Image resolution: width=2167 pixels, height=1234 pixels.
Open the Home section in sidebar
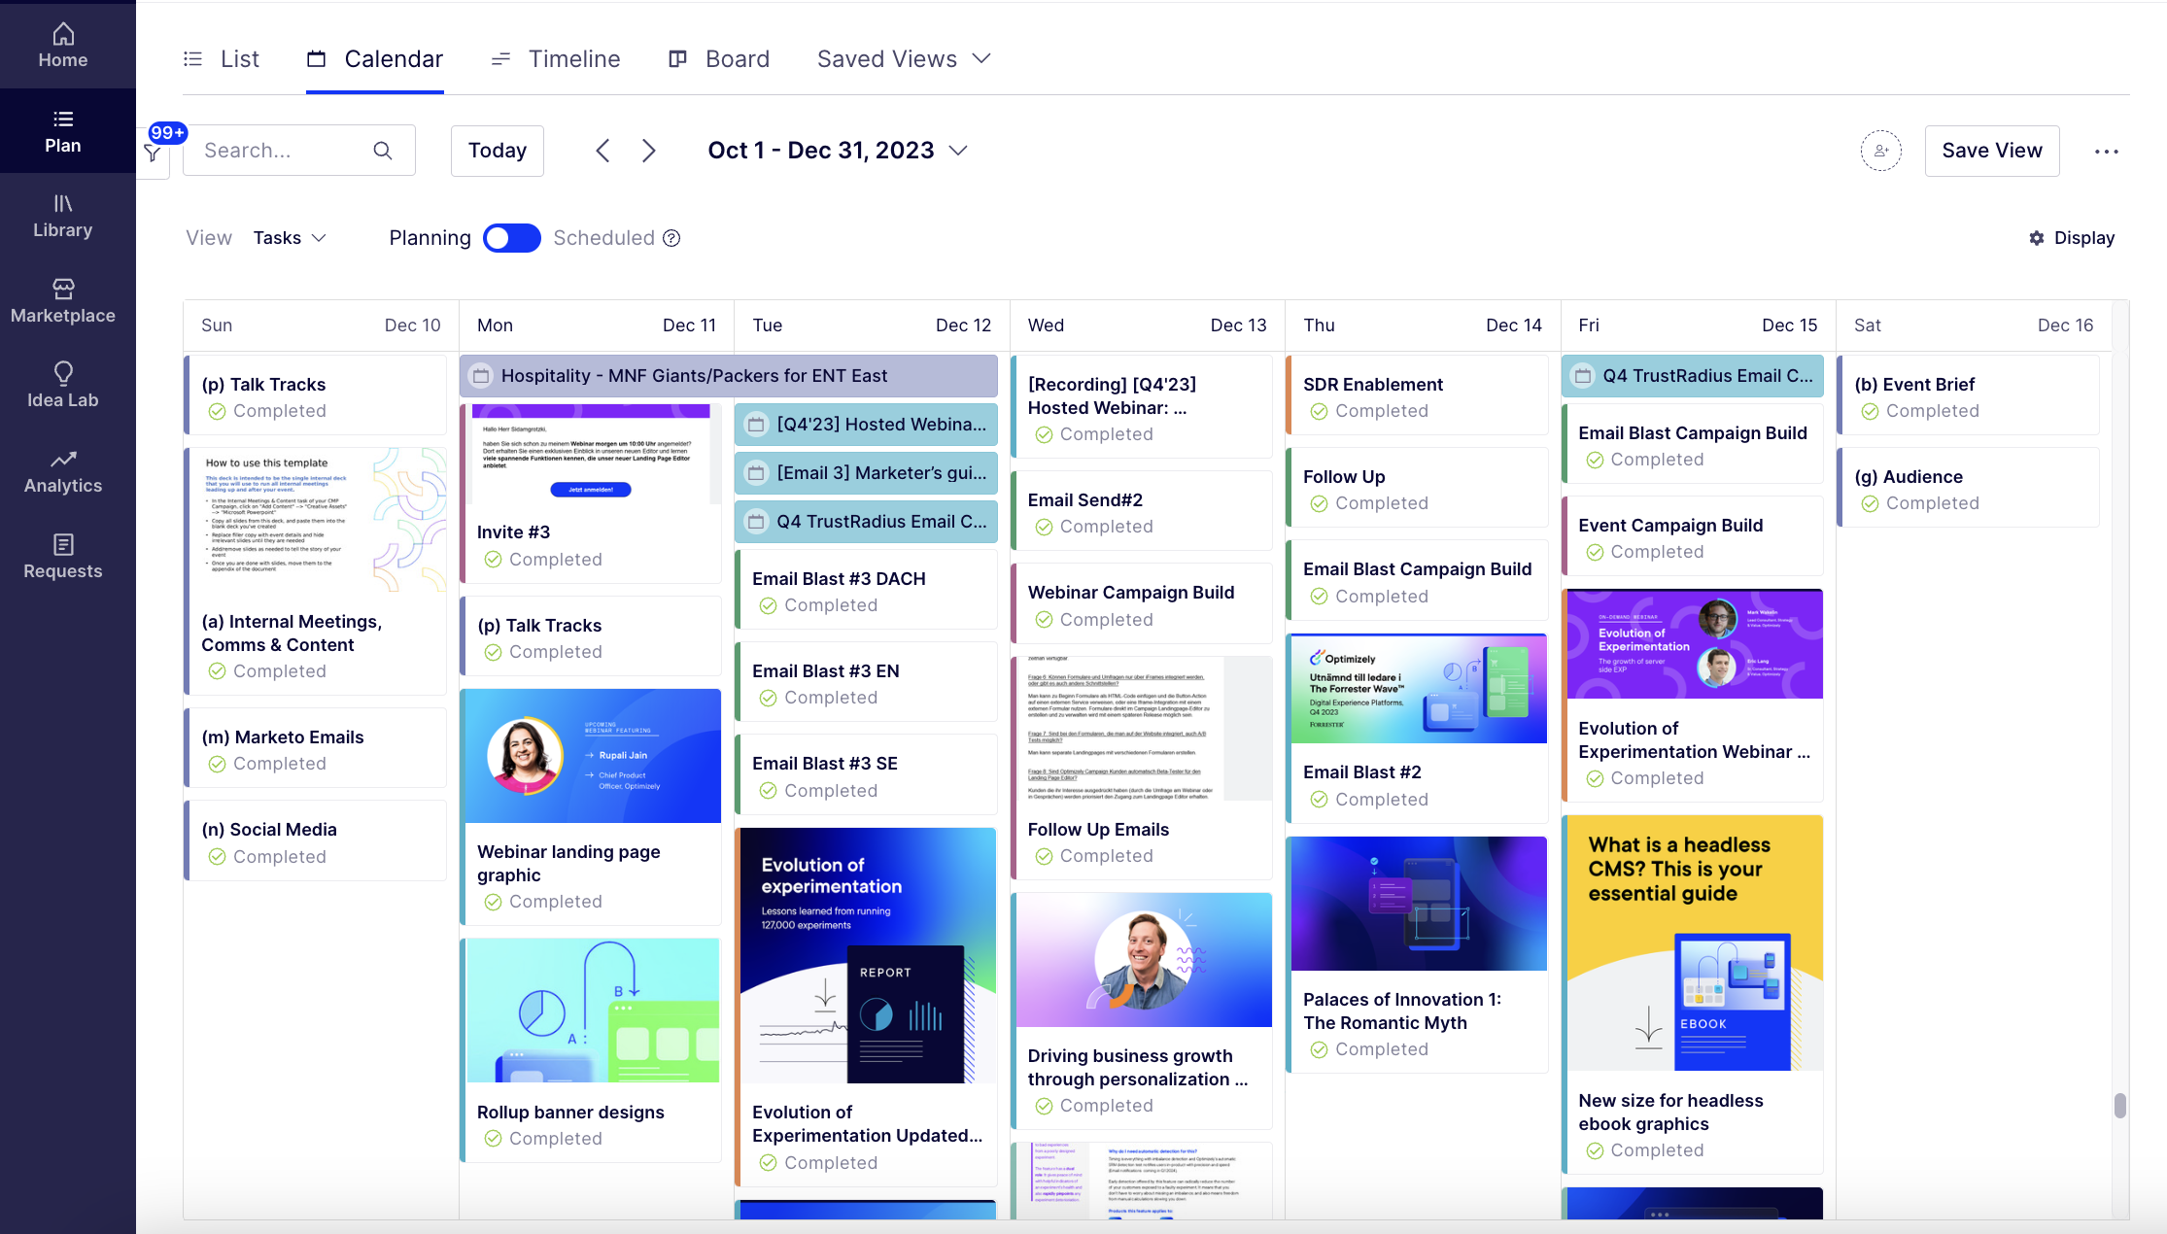click(63, 46)
